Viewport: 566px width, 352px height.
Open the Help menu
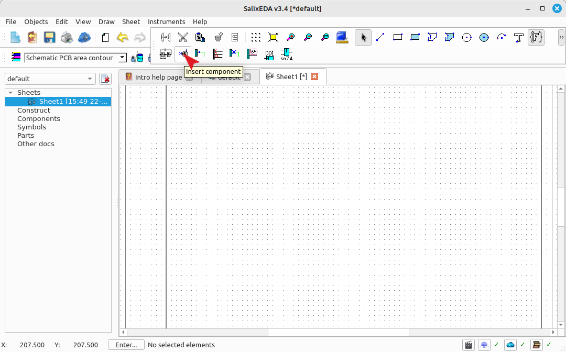pos(200,21)
